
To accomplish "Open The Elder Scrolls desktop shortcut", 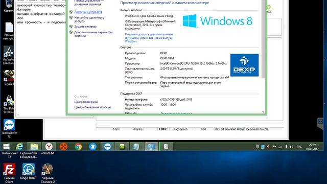I will [x=9, y=104].
